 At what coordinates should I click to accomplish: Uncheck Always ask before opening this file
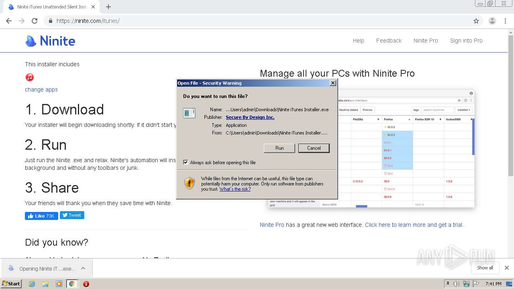pos(186,163)
